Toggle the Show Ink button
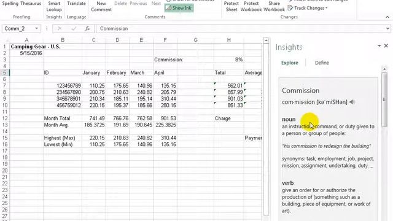 click(x=179, y=8)
